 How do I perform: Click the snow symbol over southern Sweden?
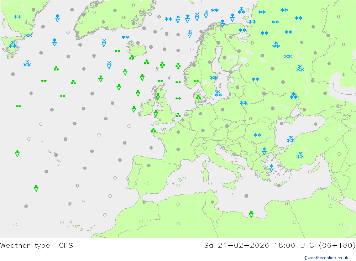point(214,78)
